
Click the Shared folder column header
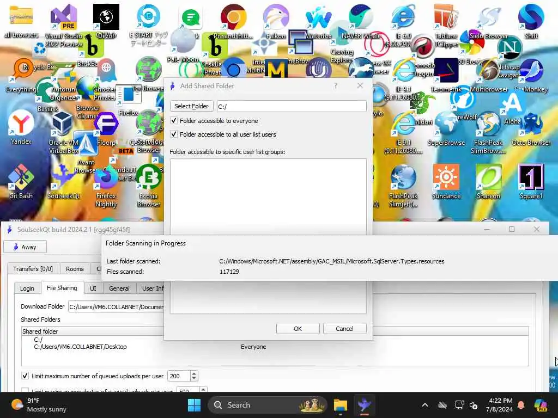[x=93, y=331]
